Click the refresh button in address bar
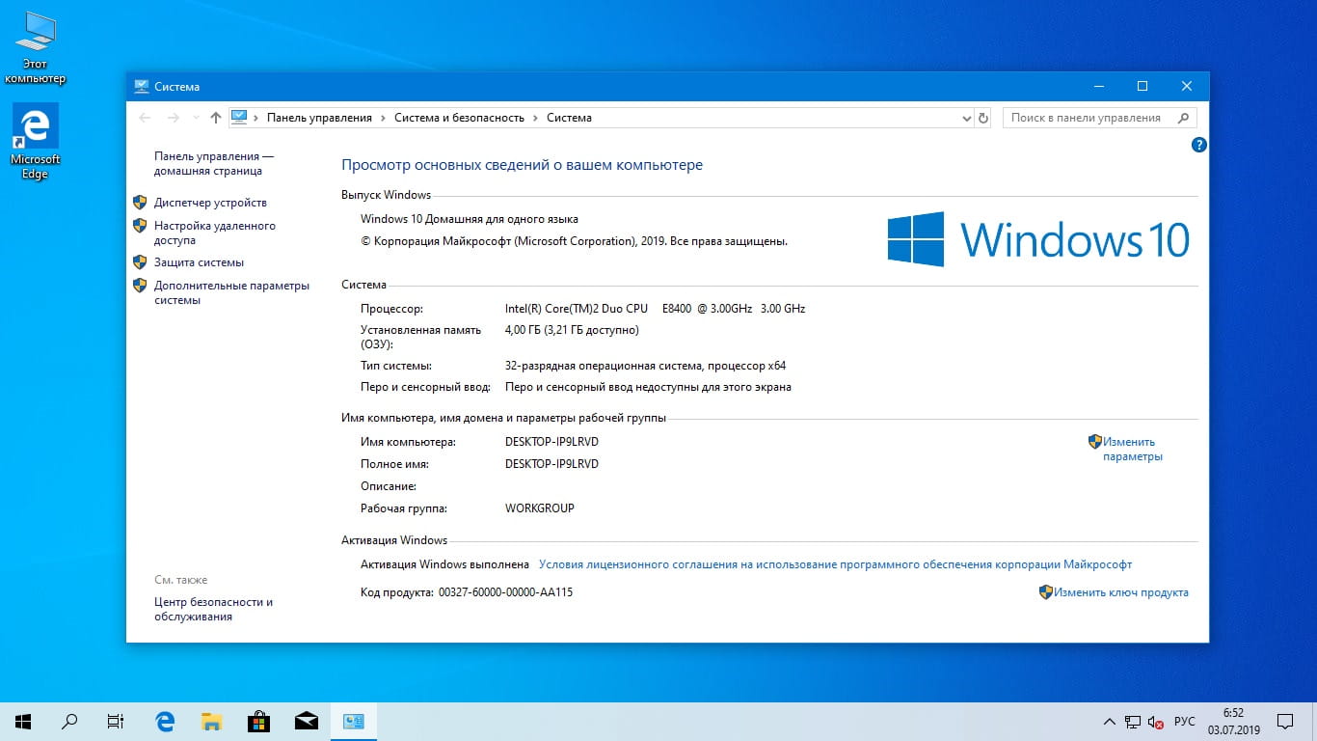Viewport: 1317px width, 741px height. coord(983,118)
